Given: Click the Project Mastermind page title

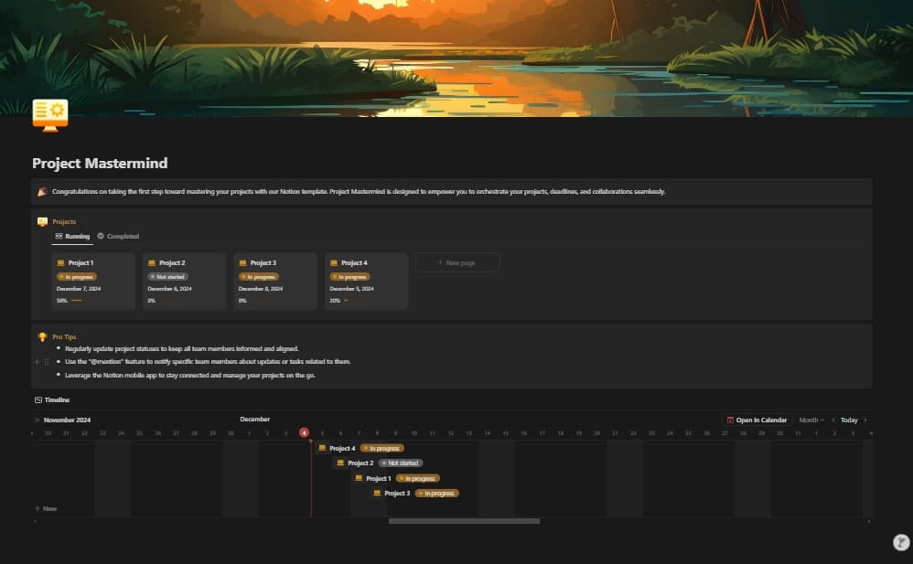Looking at the screenshot, I should [x=100, y=164].
